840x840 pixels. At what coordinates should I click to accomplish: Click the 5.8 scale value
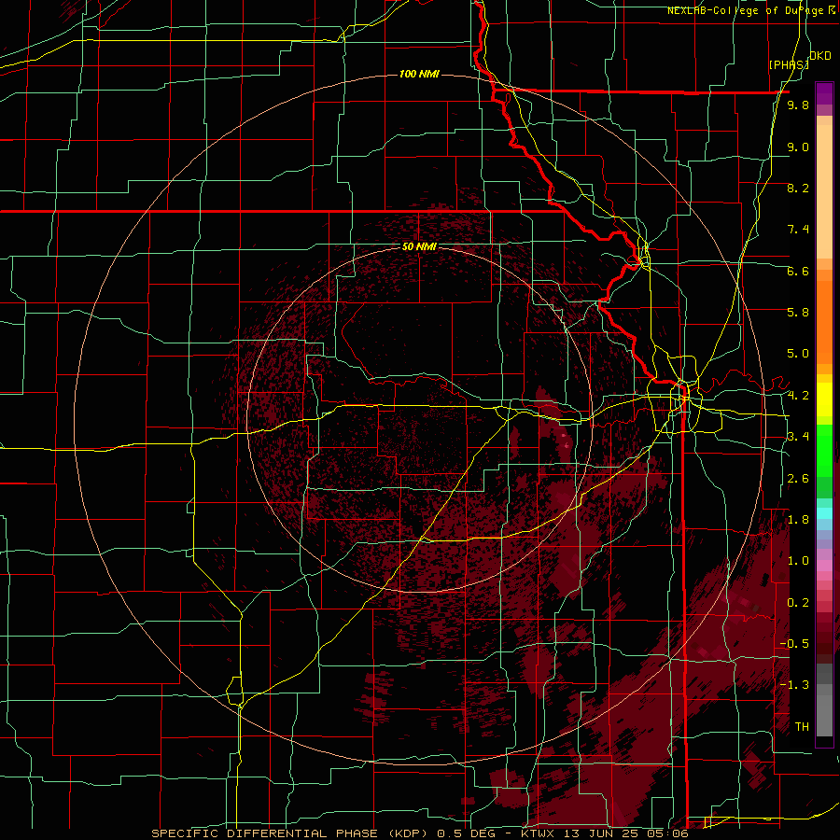click(x=798, y=313)
